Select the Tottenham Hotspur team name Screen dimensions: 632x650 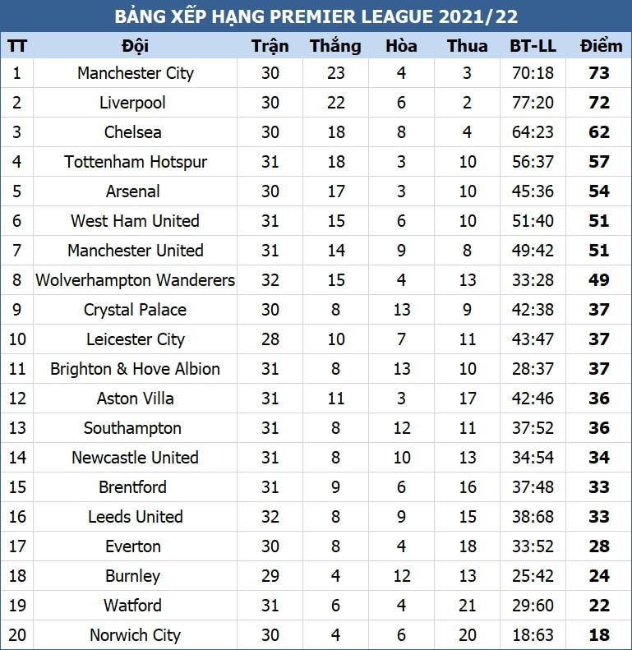[135, 162]
